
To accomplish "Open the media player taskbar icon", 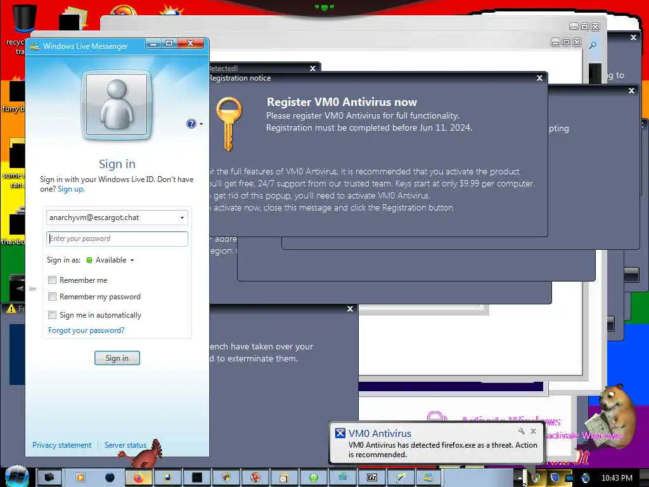I will tap(80, 478).
